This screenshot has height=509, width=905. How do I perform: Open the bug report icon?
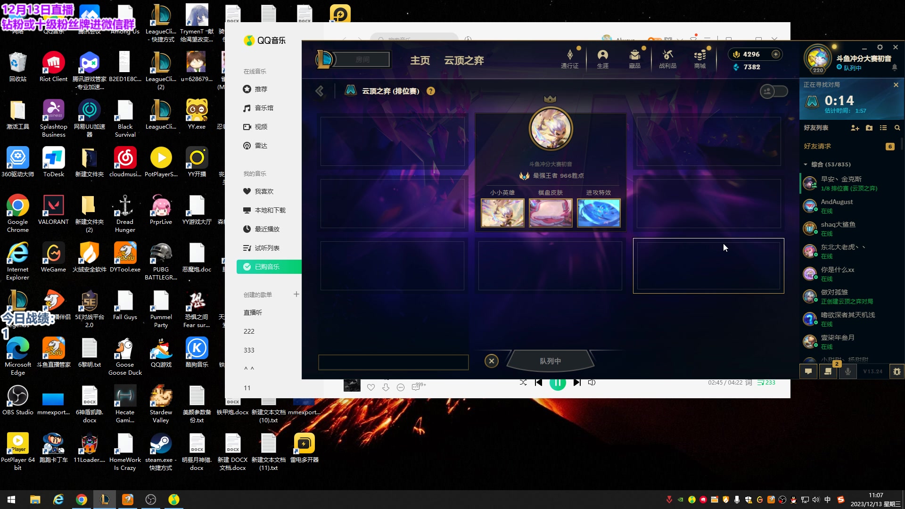point(897,371)
